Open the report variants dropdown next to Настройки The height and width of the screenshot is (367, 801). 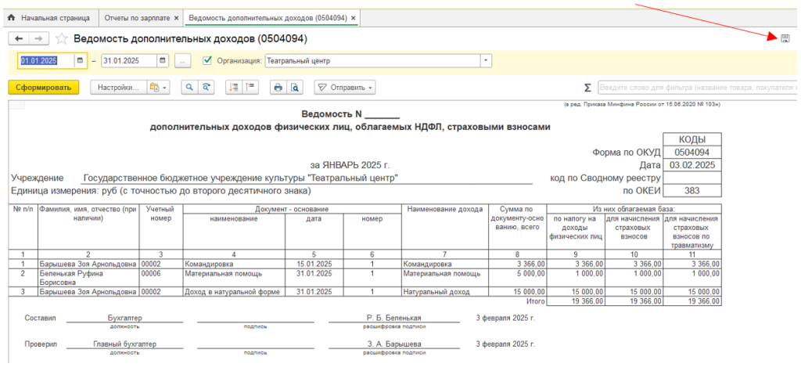coord(158,88)
